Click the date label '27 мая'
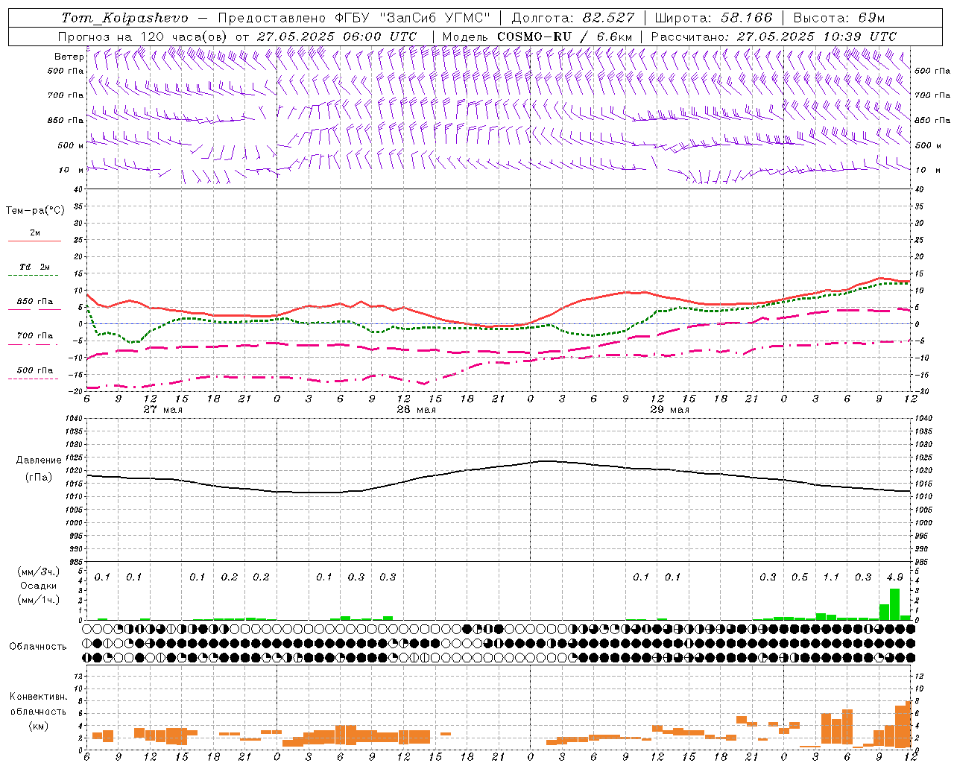 tap(162, 409)
